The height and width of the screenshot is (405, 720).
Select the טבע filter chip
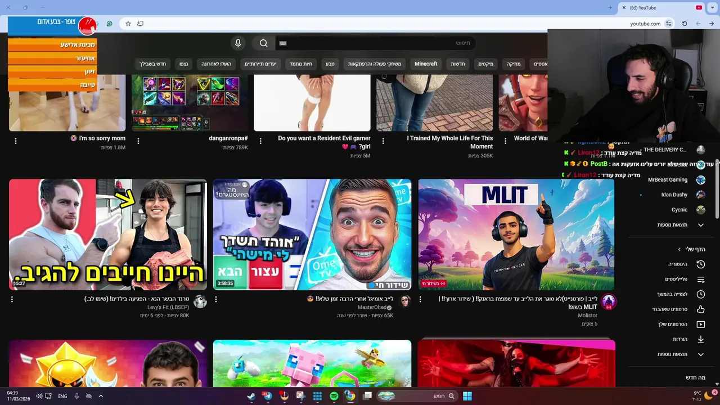pyautogui.click(x=330, y=64)
